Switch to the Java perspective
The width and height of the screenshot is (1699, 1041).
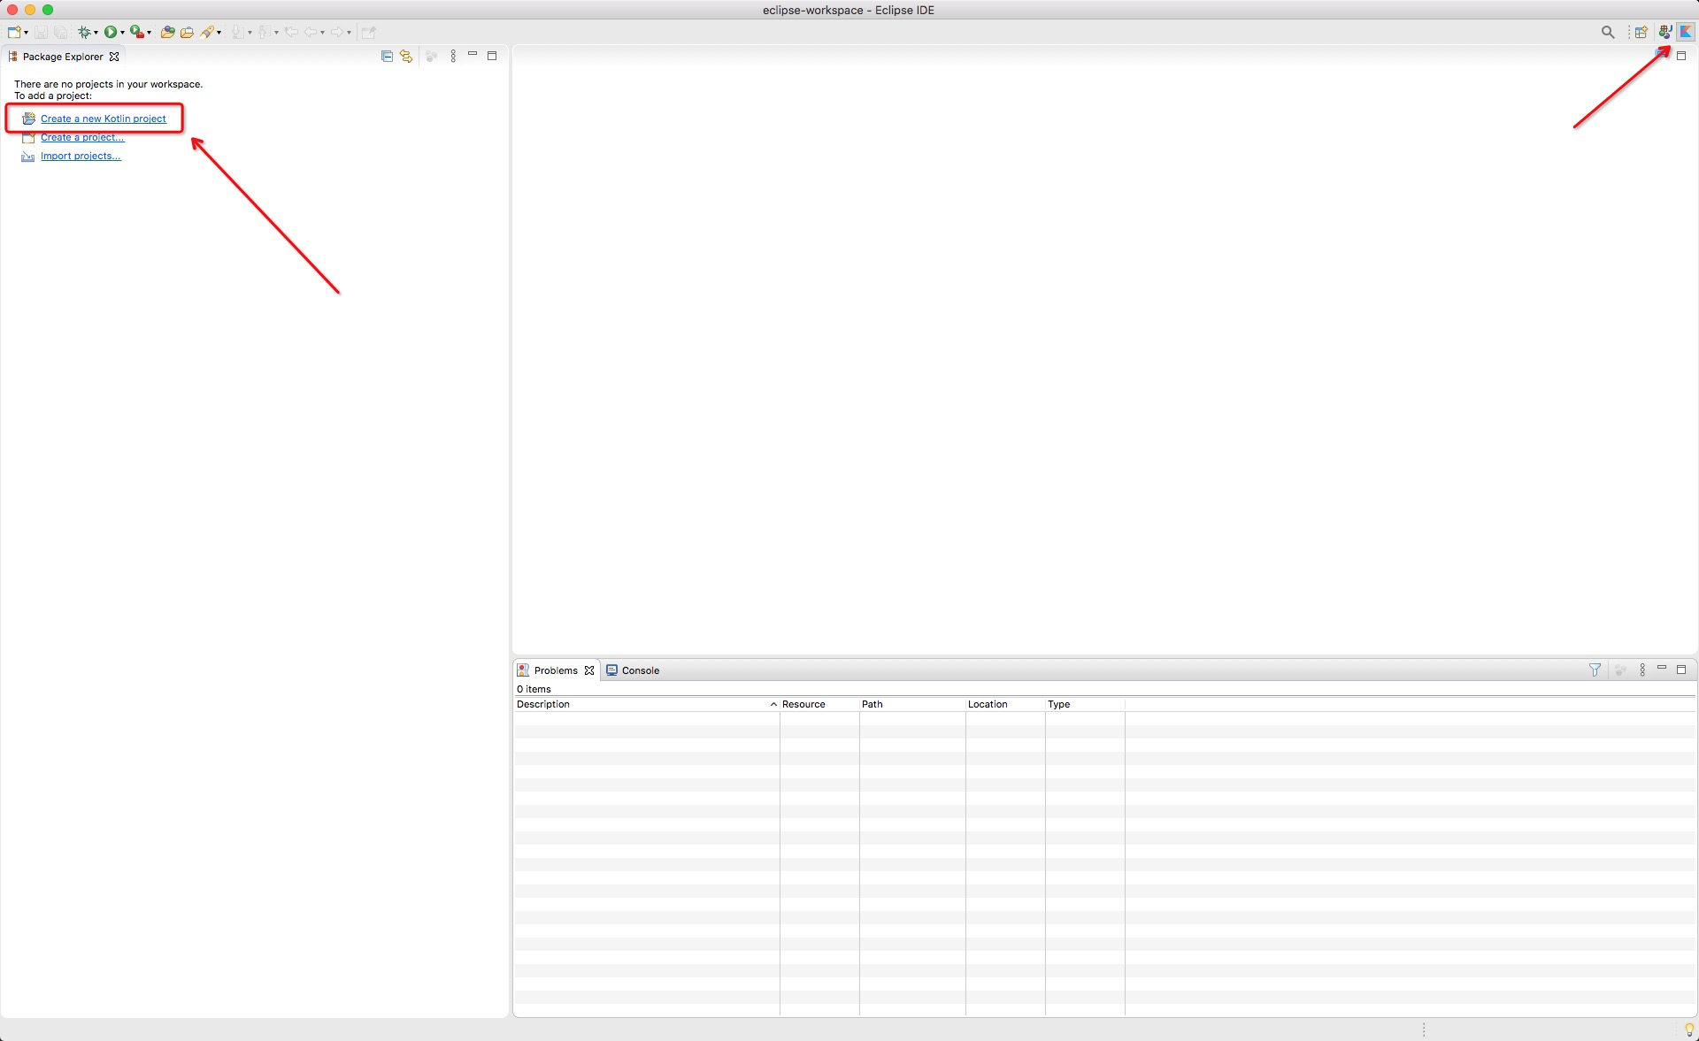[x=1665, y=32]
